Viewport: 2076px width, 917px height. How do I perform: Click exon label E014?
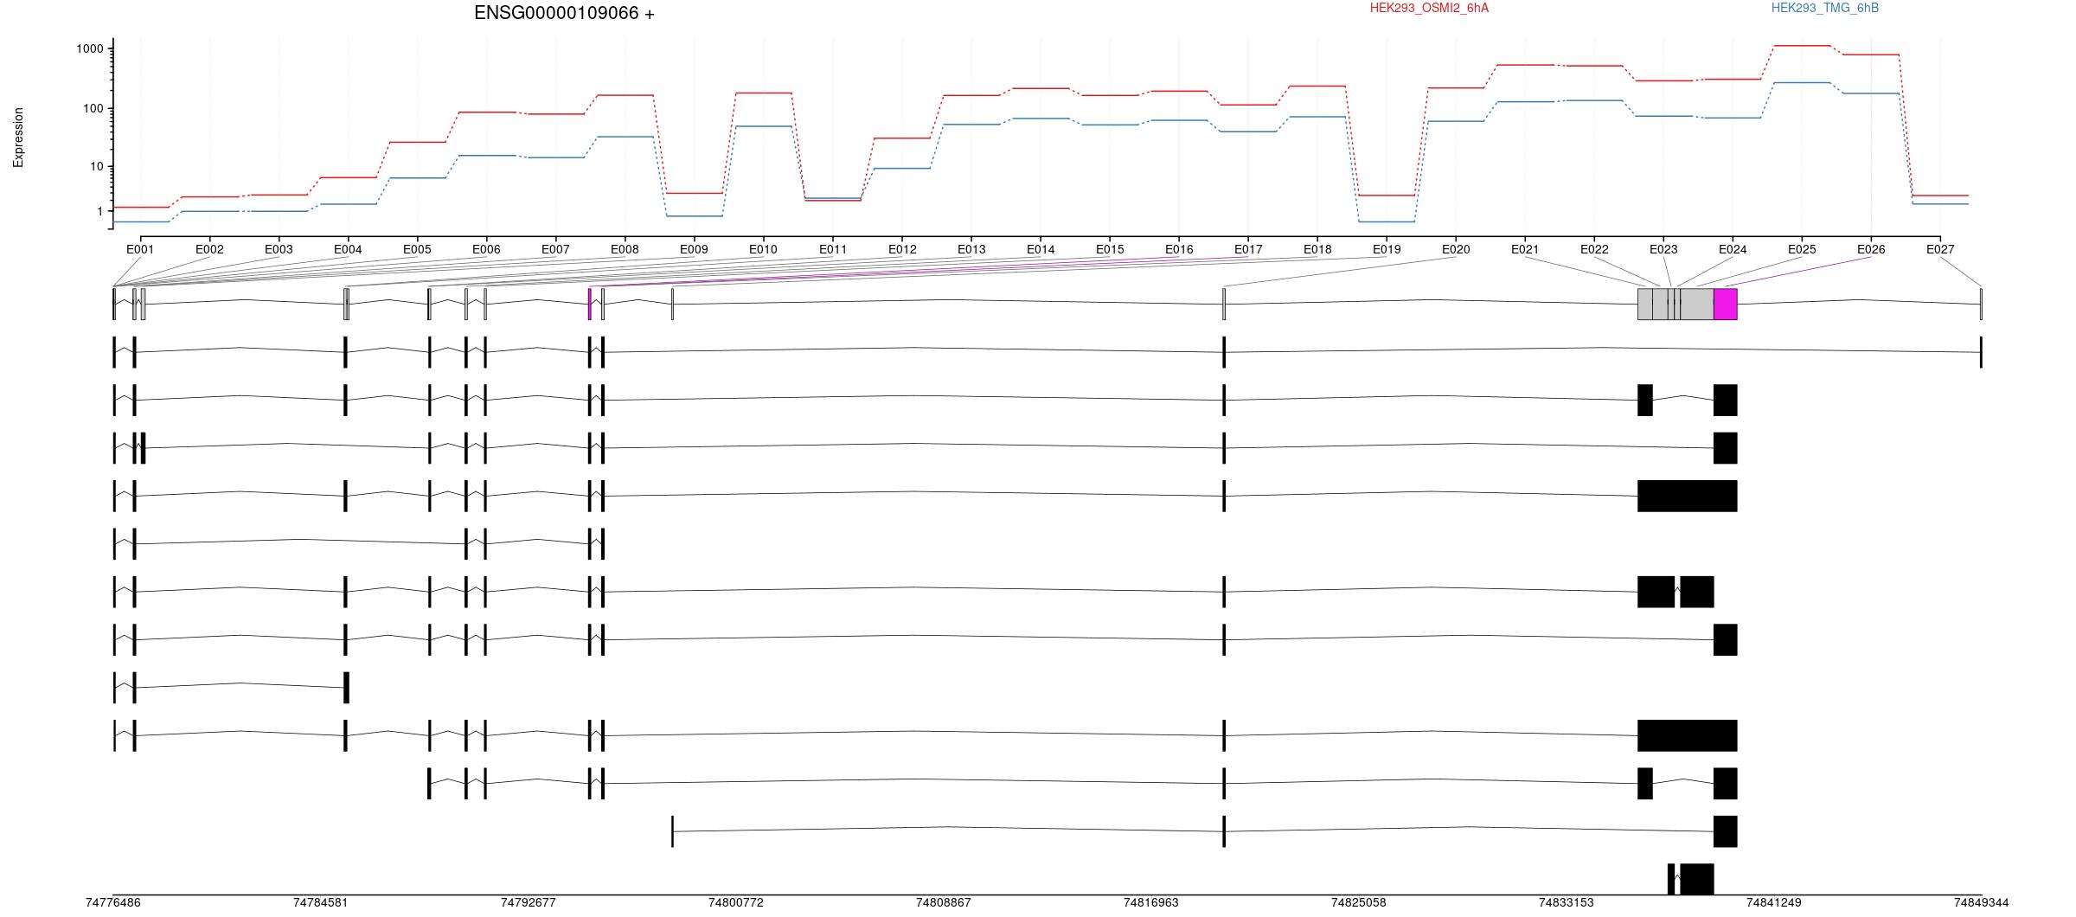tap(1041, 249)
